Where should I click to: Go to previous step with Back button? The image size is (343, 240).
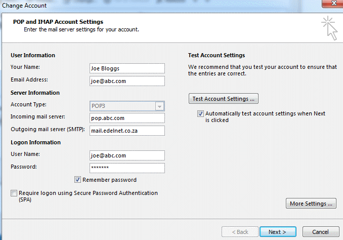tap(240, 232)
